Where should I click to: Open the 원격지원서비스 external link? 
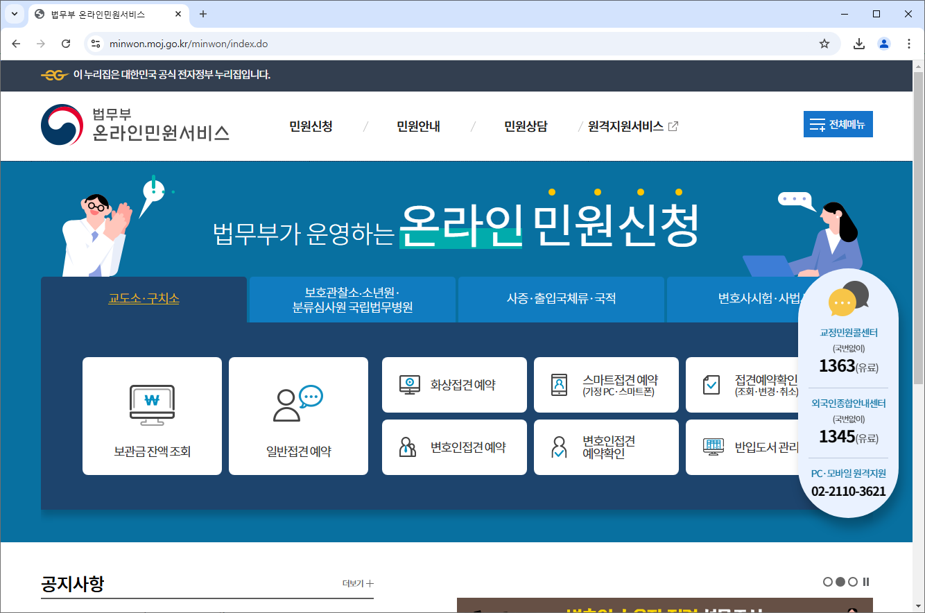coord(628,126)
